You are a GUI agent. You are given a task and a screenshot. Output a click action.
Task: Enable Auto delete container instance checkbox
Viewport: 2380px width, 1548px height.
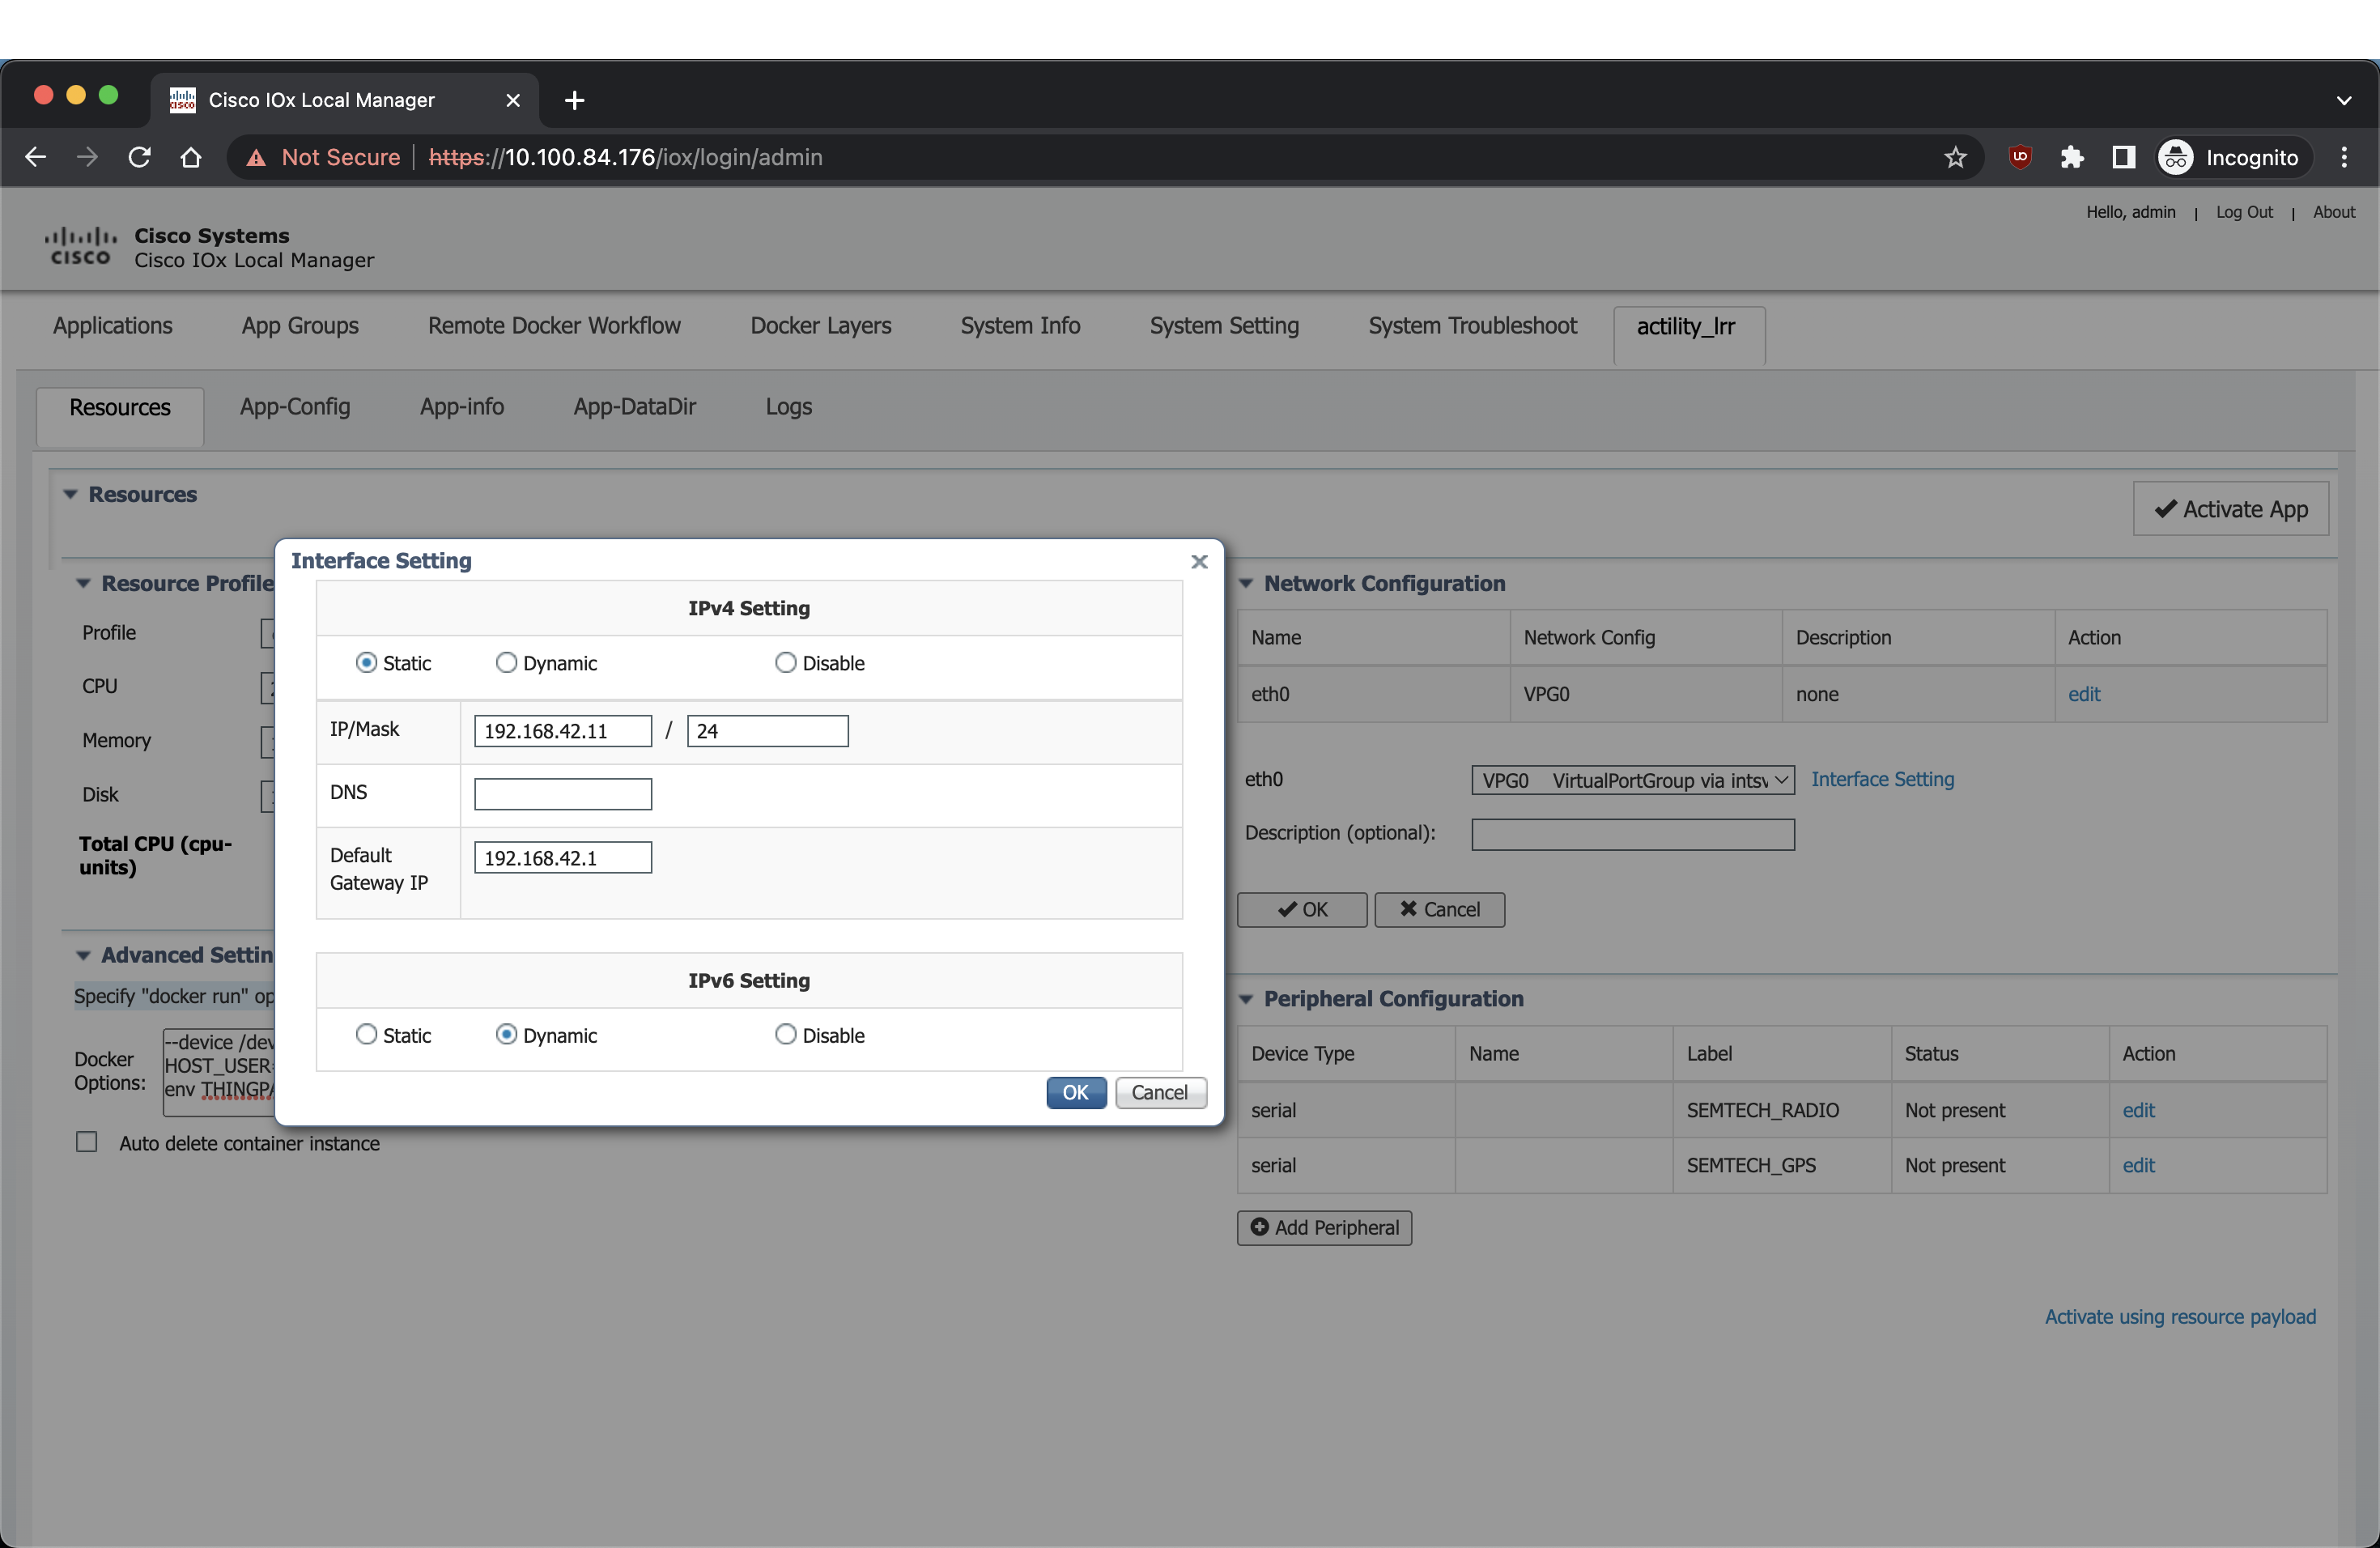88,1142
